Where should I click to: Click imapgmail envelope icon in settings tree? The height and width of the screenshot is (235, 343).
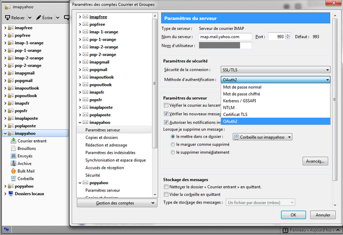[x=85, y=62]
